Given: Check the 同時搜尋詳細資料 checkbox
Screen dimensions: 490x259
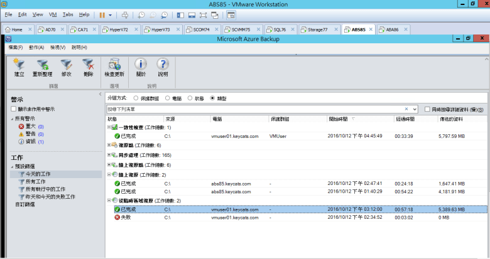Looking at the screenshot, I should click(x=428, y=109).
